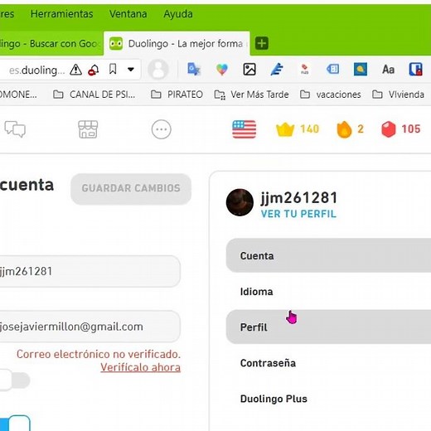431x431 pixels.
Task: Open the Ver Más Tarde bookmarks folder
Action: pyautogui.click(x=251, y=94)
